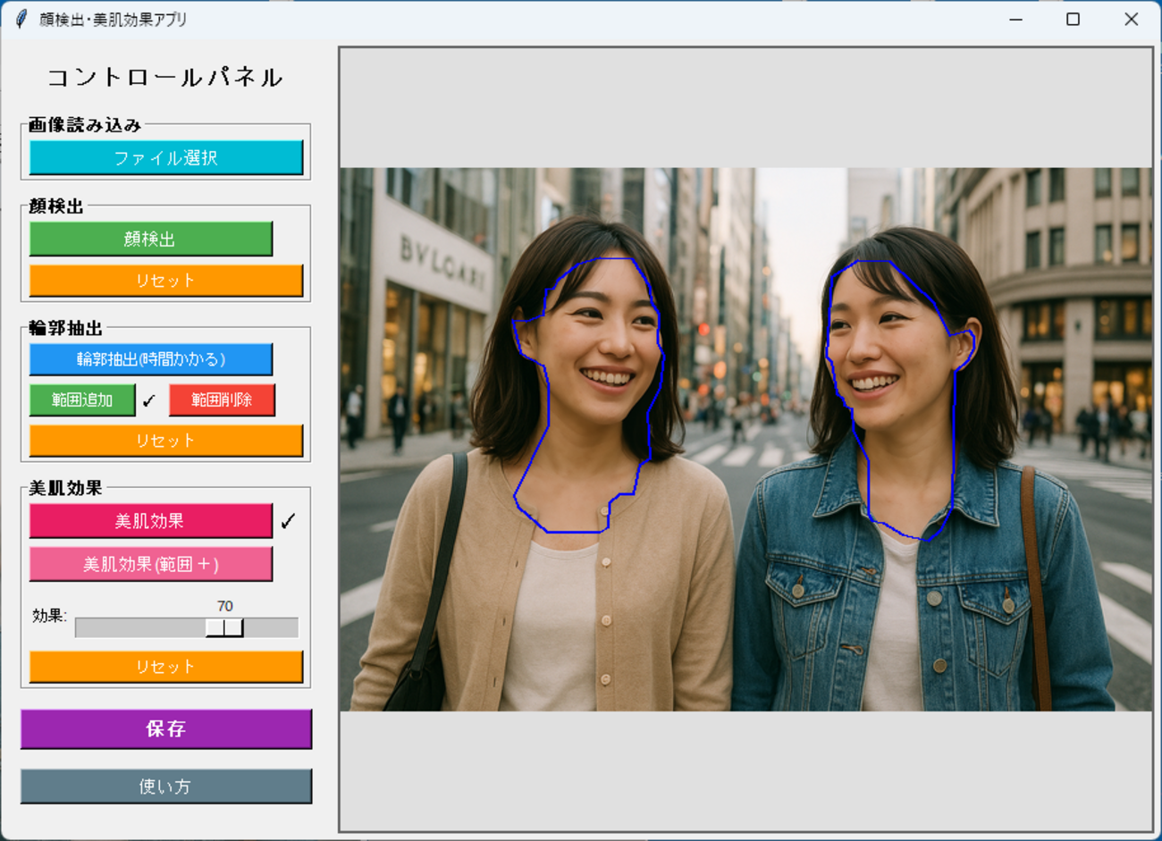
Task: Click the ファイル選択 button
Action: point(166,158)
